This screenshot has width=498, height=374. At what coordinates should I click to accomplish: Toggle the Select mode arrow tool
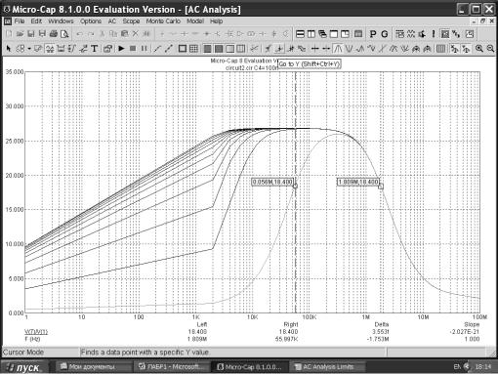(x=9, y=49)
